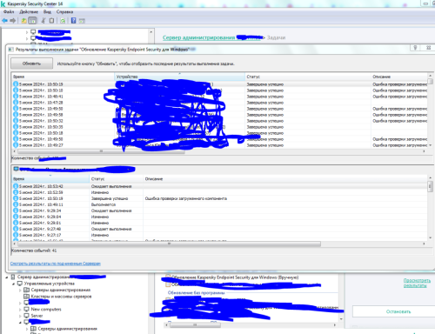Image resolution: width=435 pixels, height=334 pixels.
Task: Select Кластеры и массивы серверов tree item
Action: (x=61, y=297)
